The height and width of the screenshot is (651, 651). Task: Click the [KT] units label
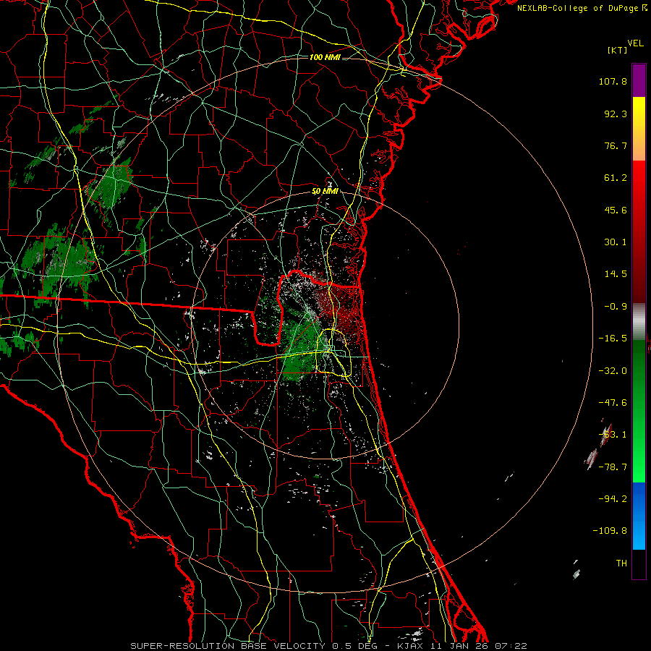point(617,50)
